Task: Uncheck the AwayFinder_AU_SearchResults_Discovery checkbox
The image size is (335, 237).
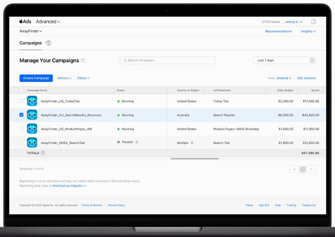Action: pos(21,115)
